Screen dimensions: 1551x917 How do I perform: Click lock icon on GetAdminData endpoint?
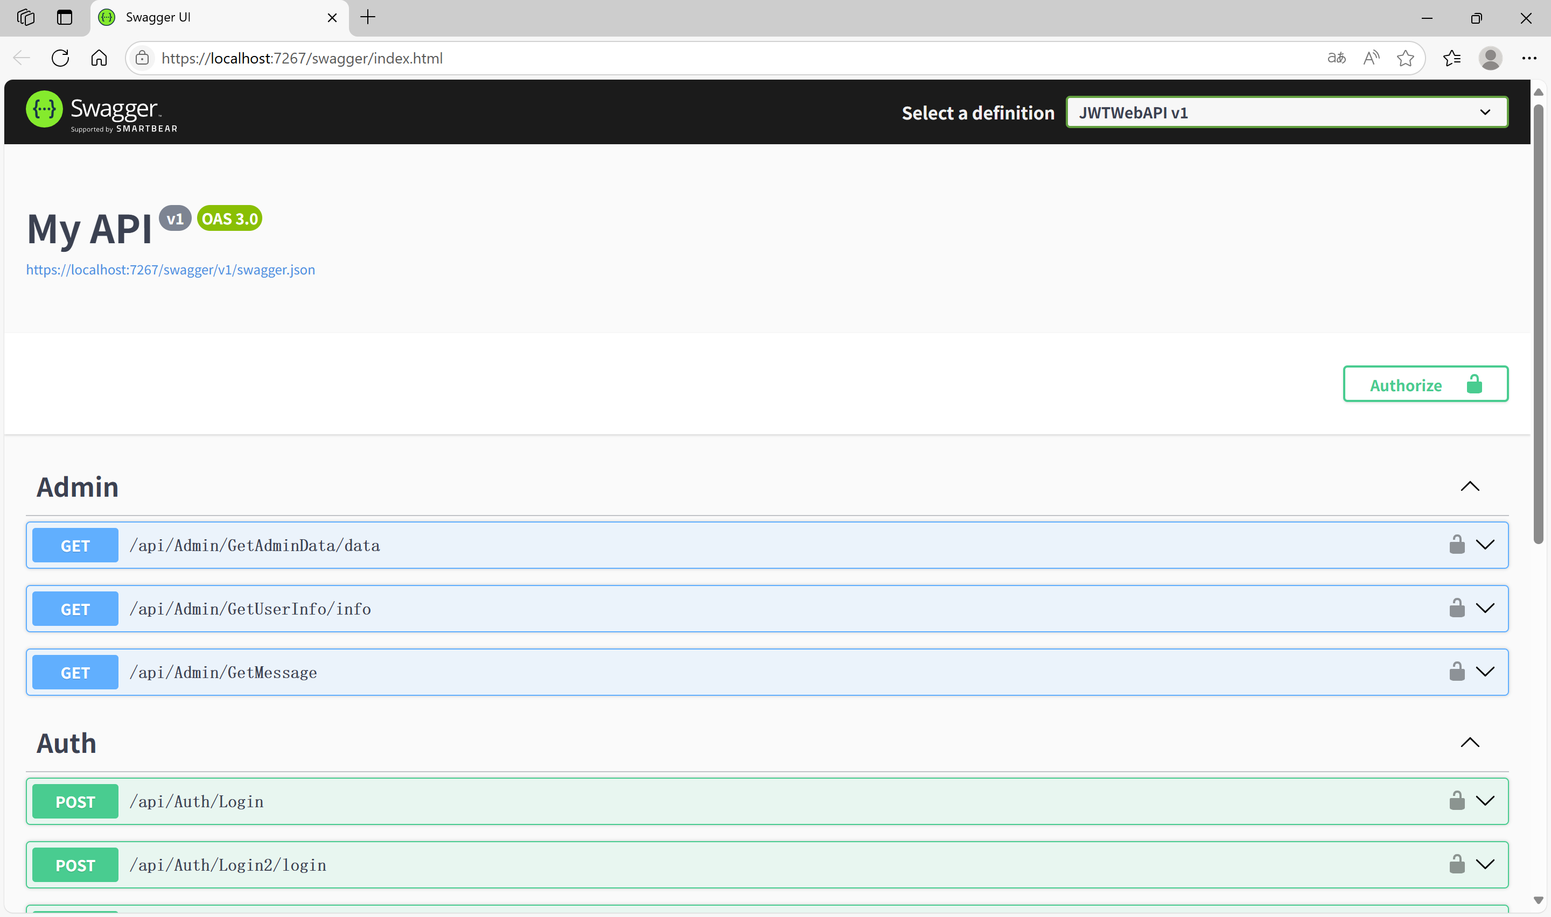click(1456, 545)
